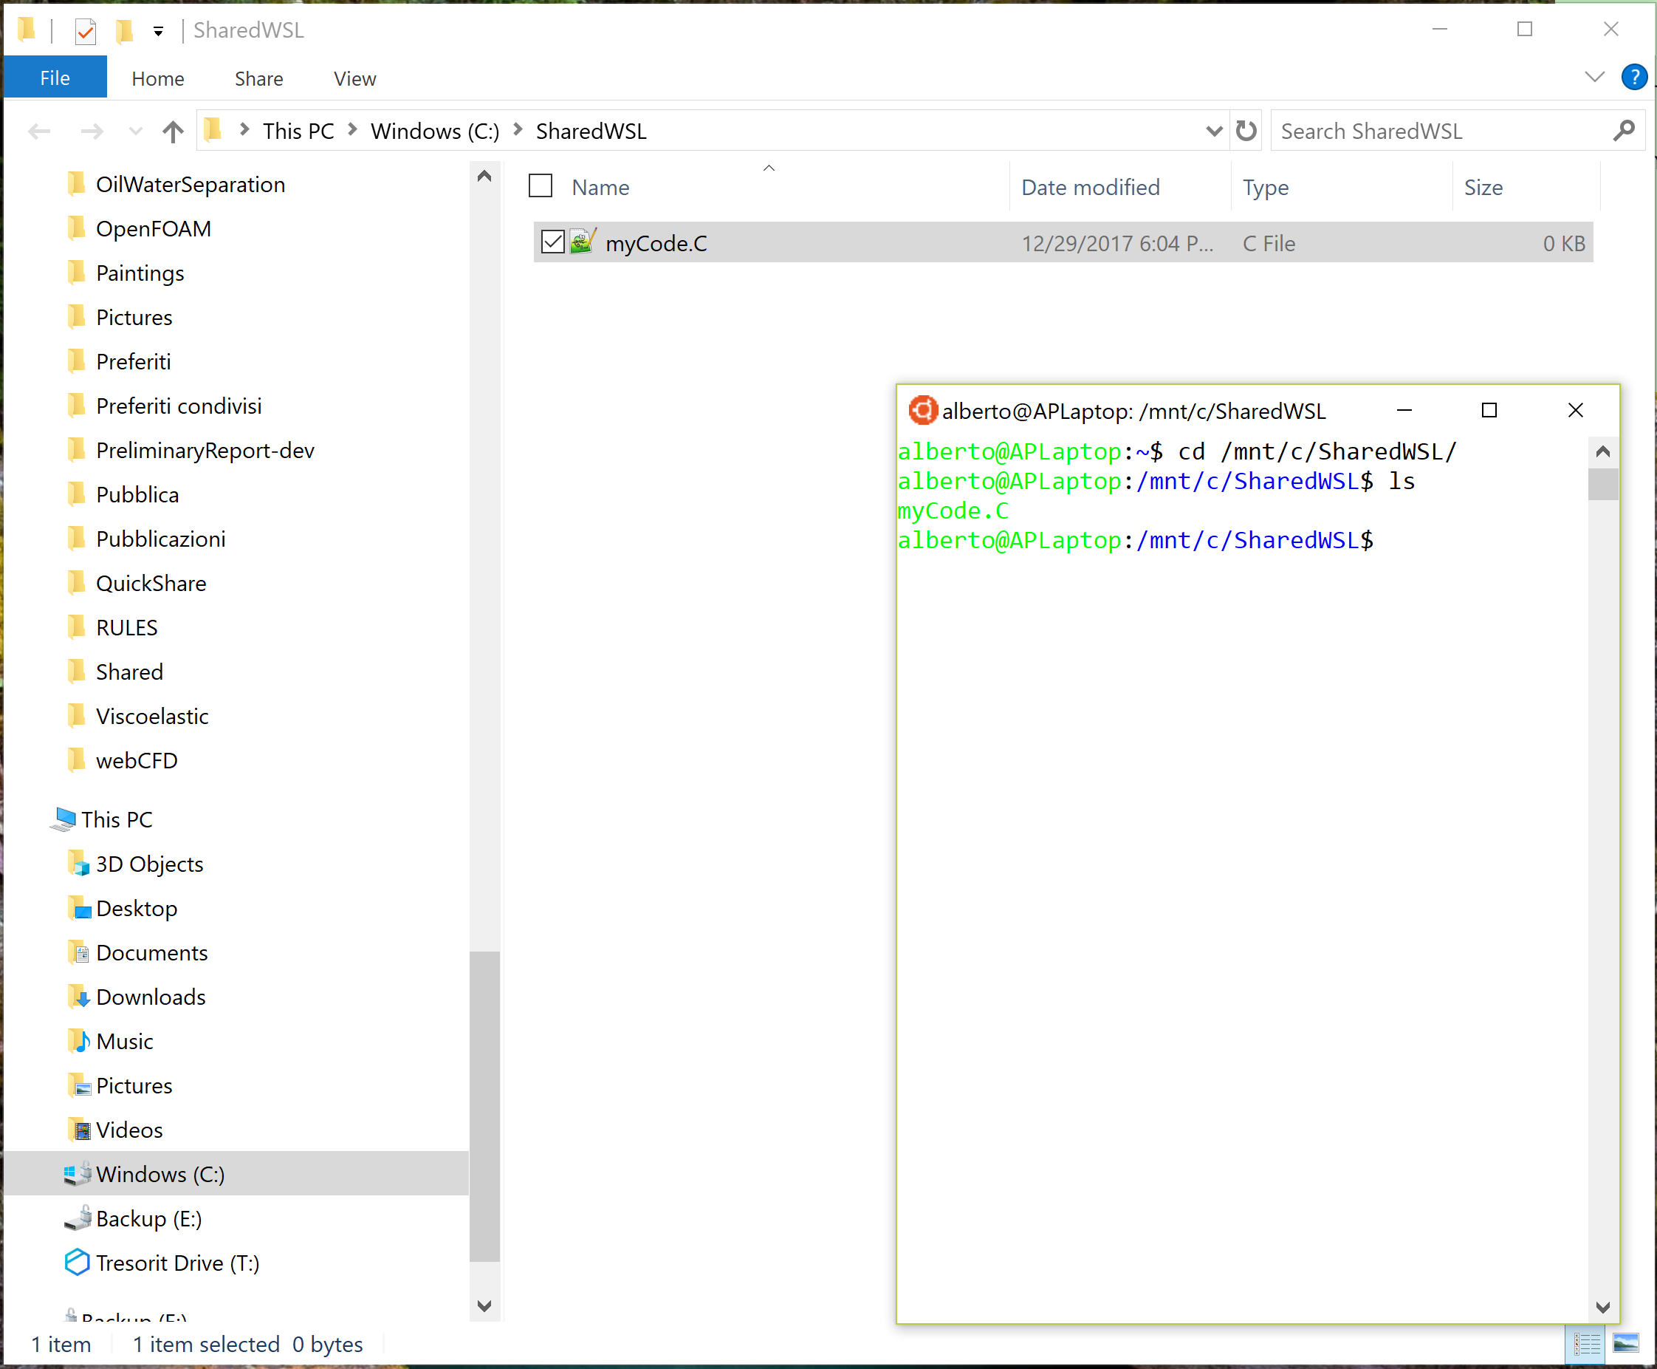Screen dimensions: 1657x1369
Task: Open Videos under This PC
Action: [x=129, y=1130]
